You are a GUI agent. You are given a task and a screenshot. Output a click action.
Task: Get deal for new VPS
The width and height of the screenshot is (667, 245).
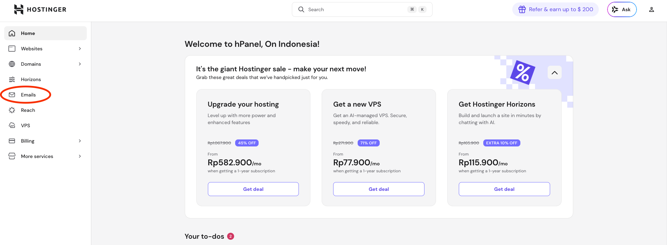click(x=379, y=189)
